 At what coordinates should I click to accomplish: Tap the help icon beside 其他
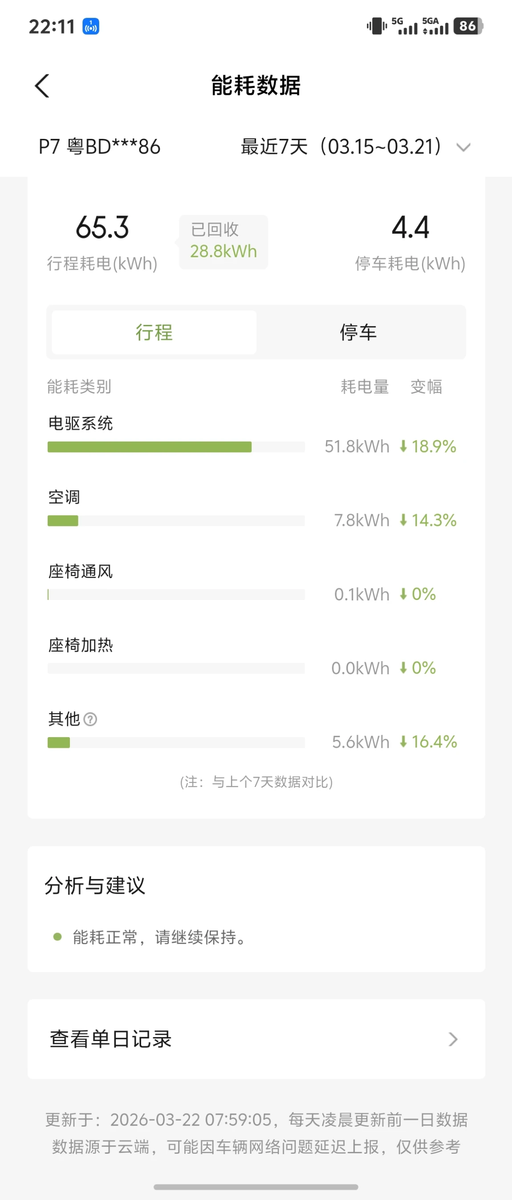point(90,719)
